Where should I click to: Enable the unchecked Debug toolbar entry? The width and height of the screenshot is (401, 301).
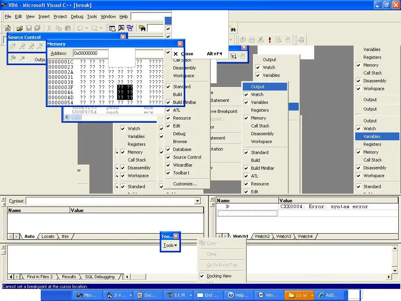[x=179, y=134]
